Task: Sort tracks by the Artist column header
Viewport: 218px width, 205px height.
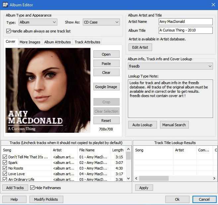Action: (x=64, y=150)
